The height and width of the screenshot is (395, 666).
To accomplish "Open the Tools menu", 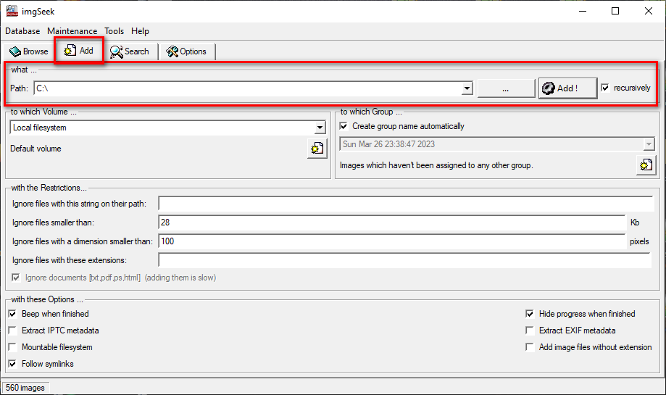I will [x=115, y=31].
